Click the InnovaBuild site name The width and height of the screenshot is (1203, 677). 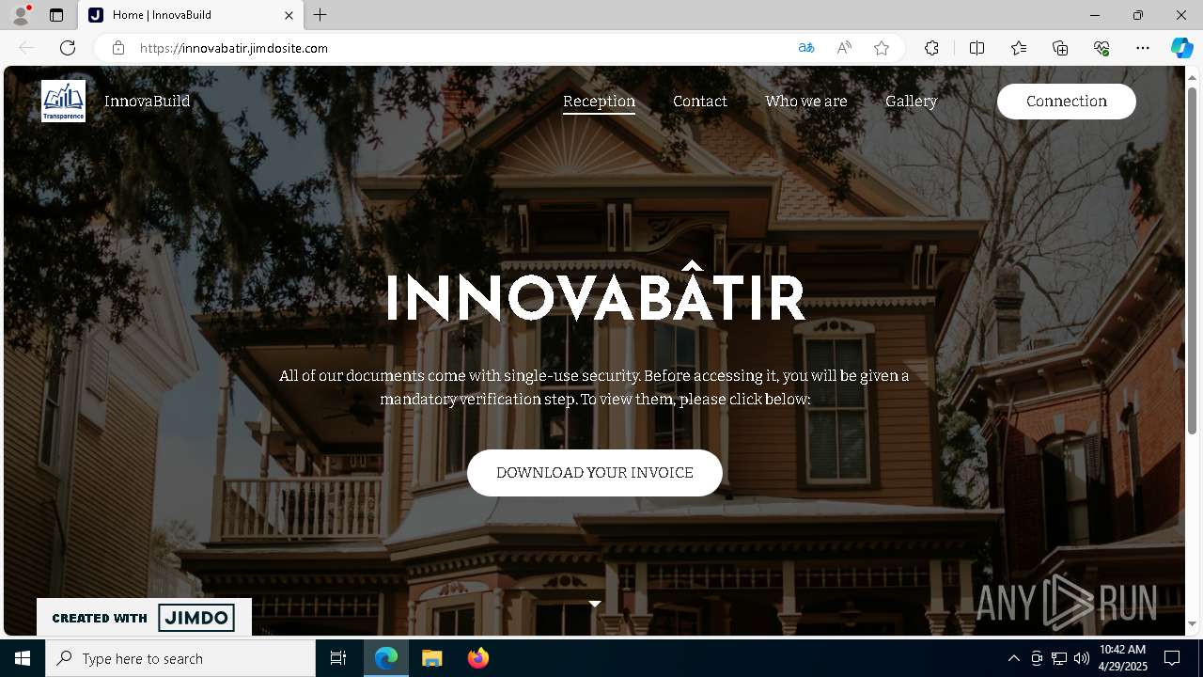[x=148, y=101]
